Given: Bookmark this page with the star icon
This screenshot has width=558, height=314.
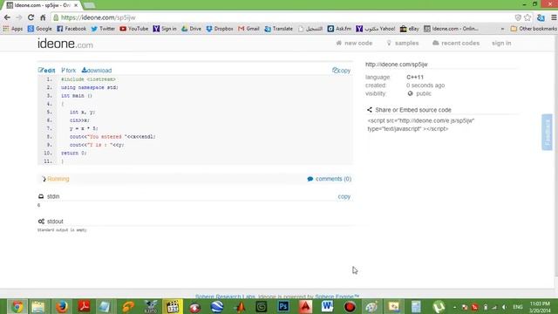Looking at the screenshot, I should [527, 17].
